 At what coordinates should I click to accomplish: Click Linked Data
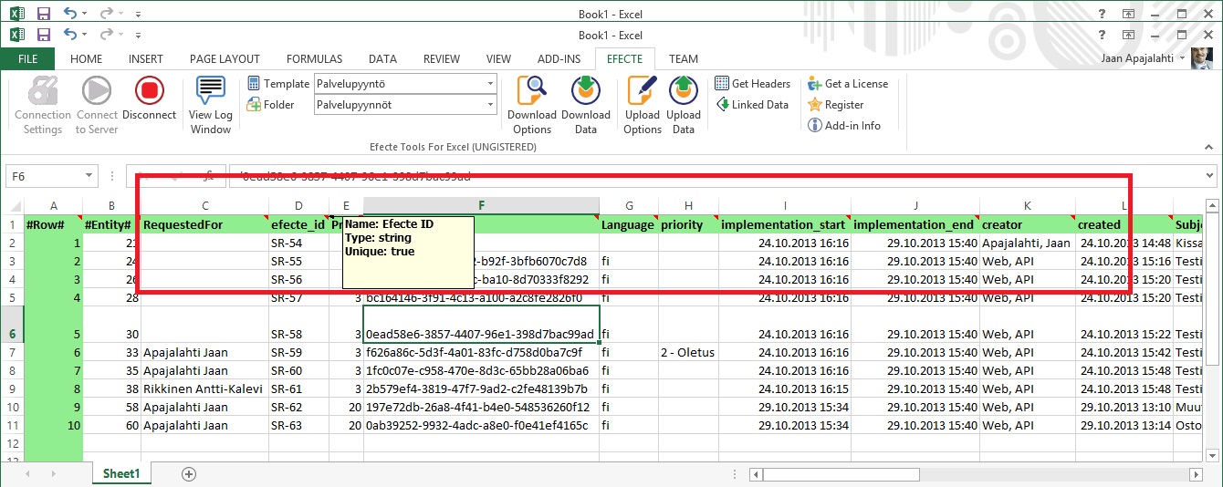click(x=751, y=105)
